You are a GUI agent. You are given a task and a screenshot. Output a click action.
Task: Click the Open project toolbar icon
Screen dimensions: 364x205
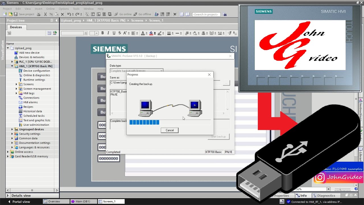coord(10,14)
